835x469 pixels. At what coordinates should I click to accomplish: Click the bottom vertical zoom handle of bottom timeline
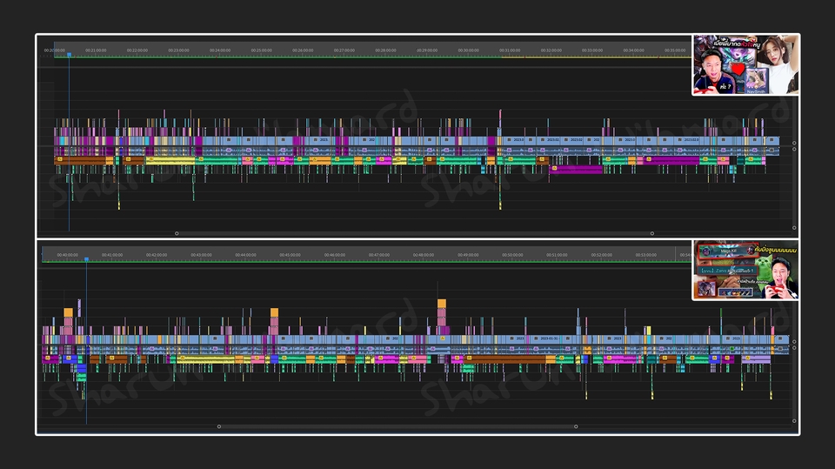(794, 421)
